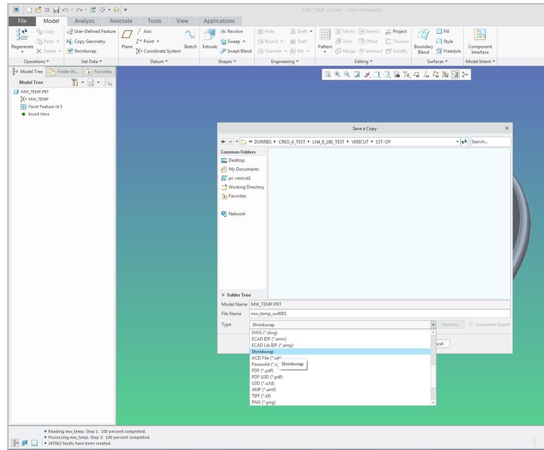Click the Search field in the Save a Copy dialog

coord(490,141)
